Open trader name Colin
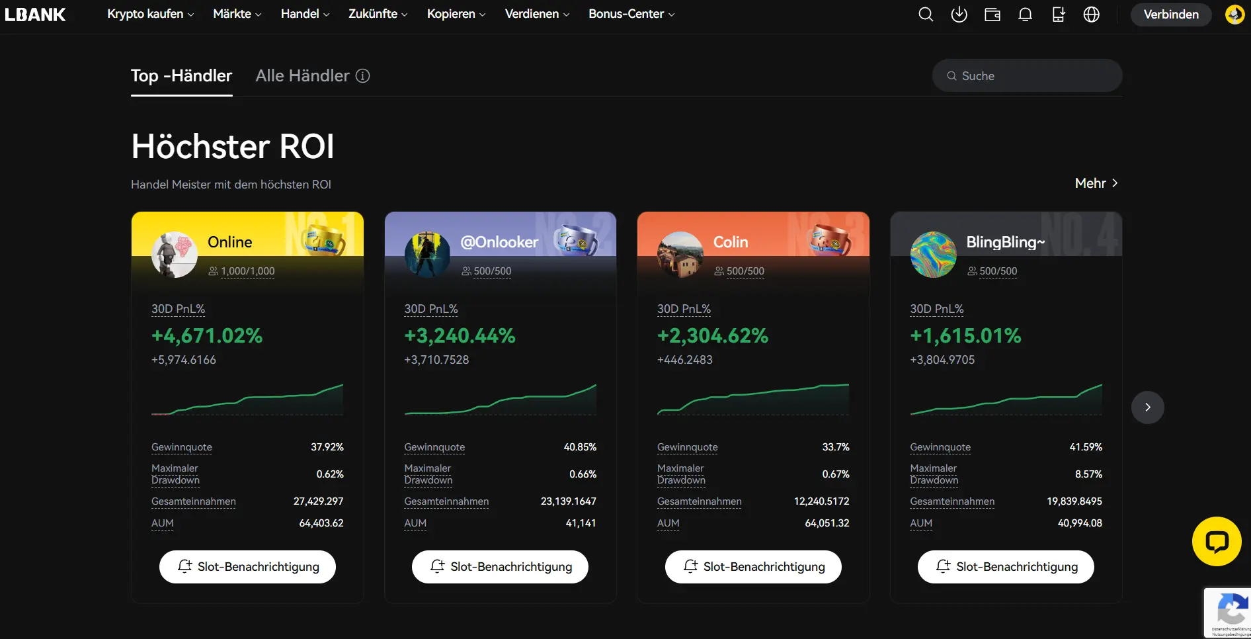The height and width of the screenshot is (639, 1251). 731,242
